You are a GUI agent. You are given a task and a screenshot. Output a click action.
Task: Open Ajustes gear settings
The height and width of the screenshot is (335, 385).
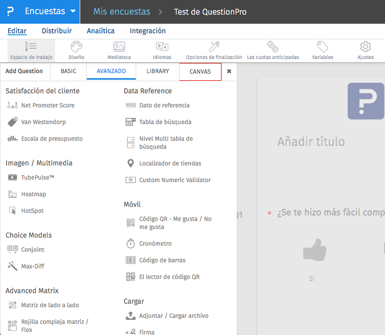click(x=365, y=50)
